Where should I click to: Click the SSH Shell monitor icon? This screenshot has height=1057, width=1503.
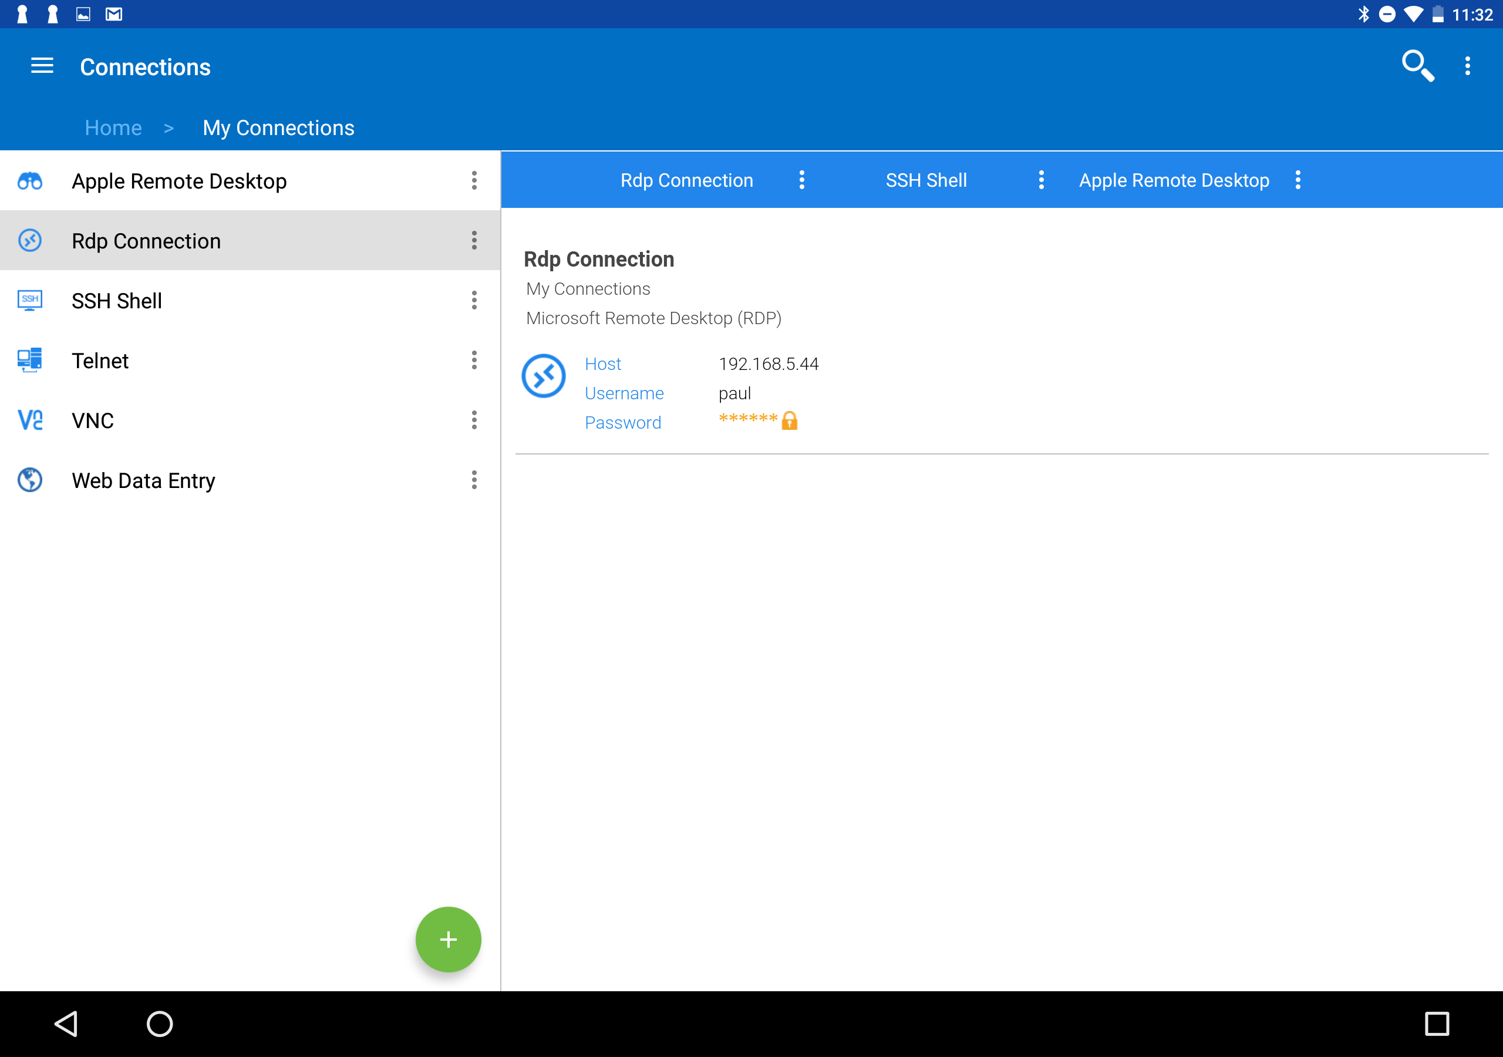click(30, 301)
